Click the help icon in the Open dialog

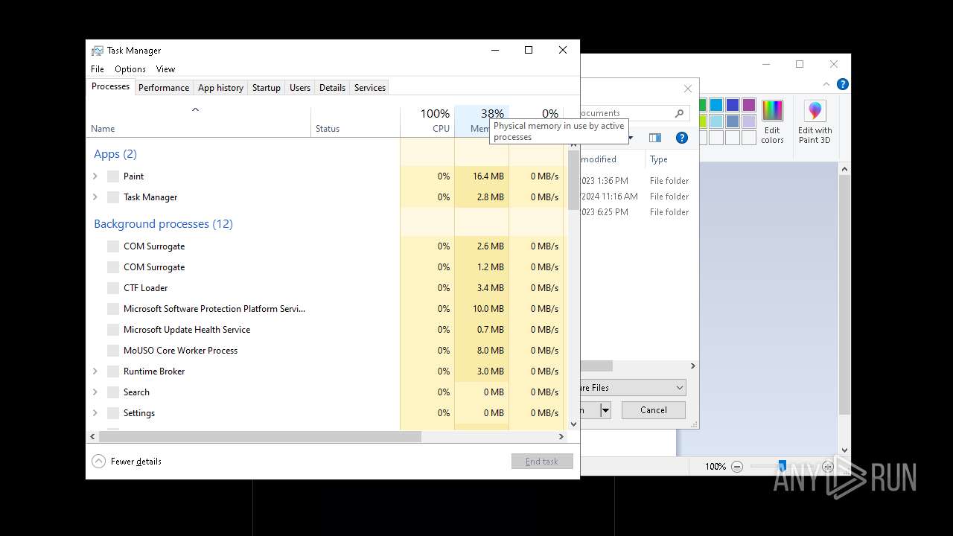[x=681, y=138]
